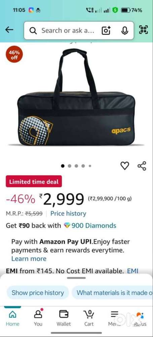Open camera lens search icon
Viewport: 153px width, 337px height.
(x=106, y=31)
